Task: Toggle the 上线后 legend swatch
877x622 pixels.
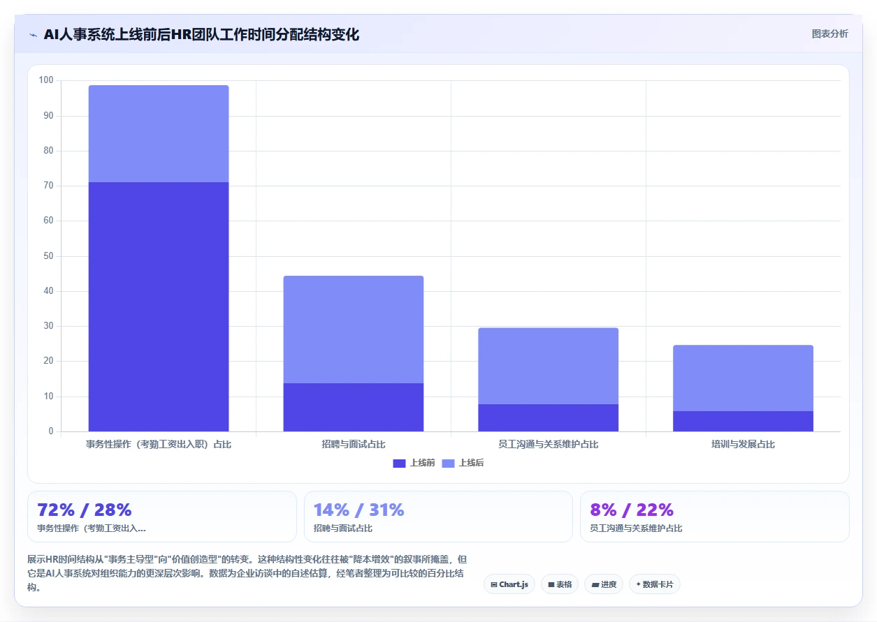Action: [x=448, y=463]
